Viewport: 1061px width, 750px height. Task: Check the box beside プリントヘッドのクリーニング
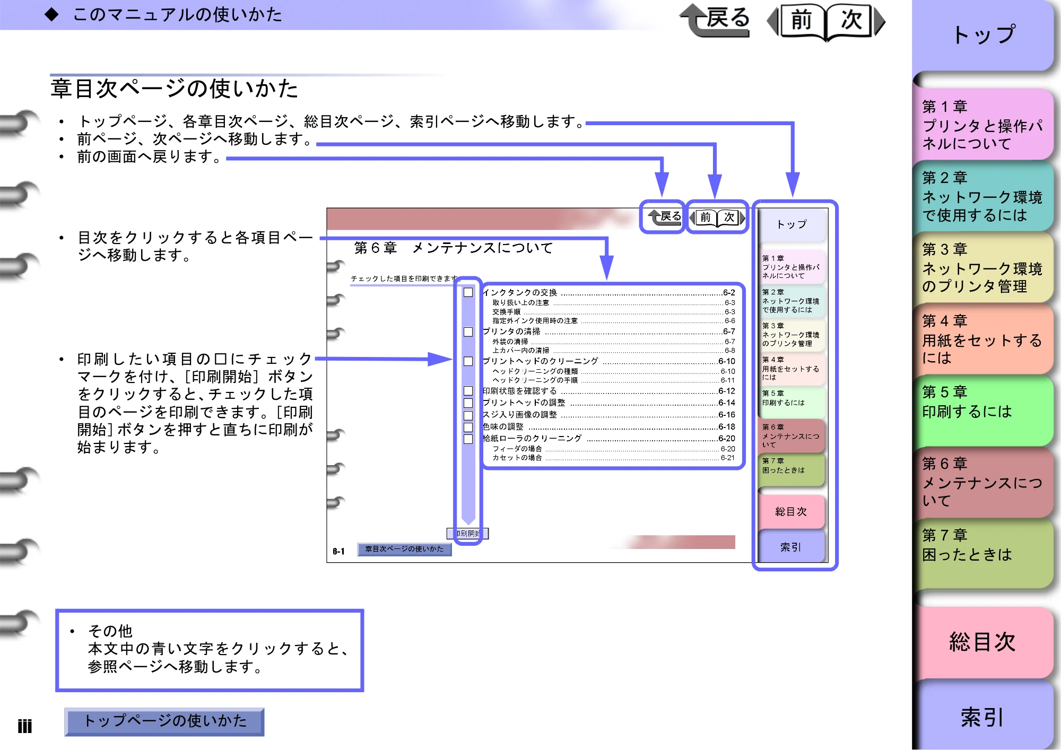point(468,361)
